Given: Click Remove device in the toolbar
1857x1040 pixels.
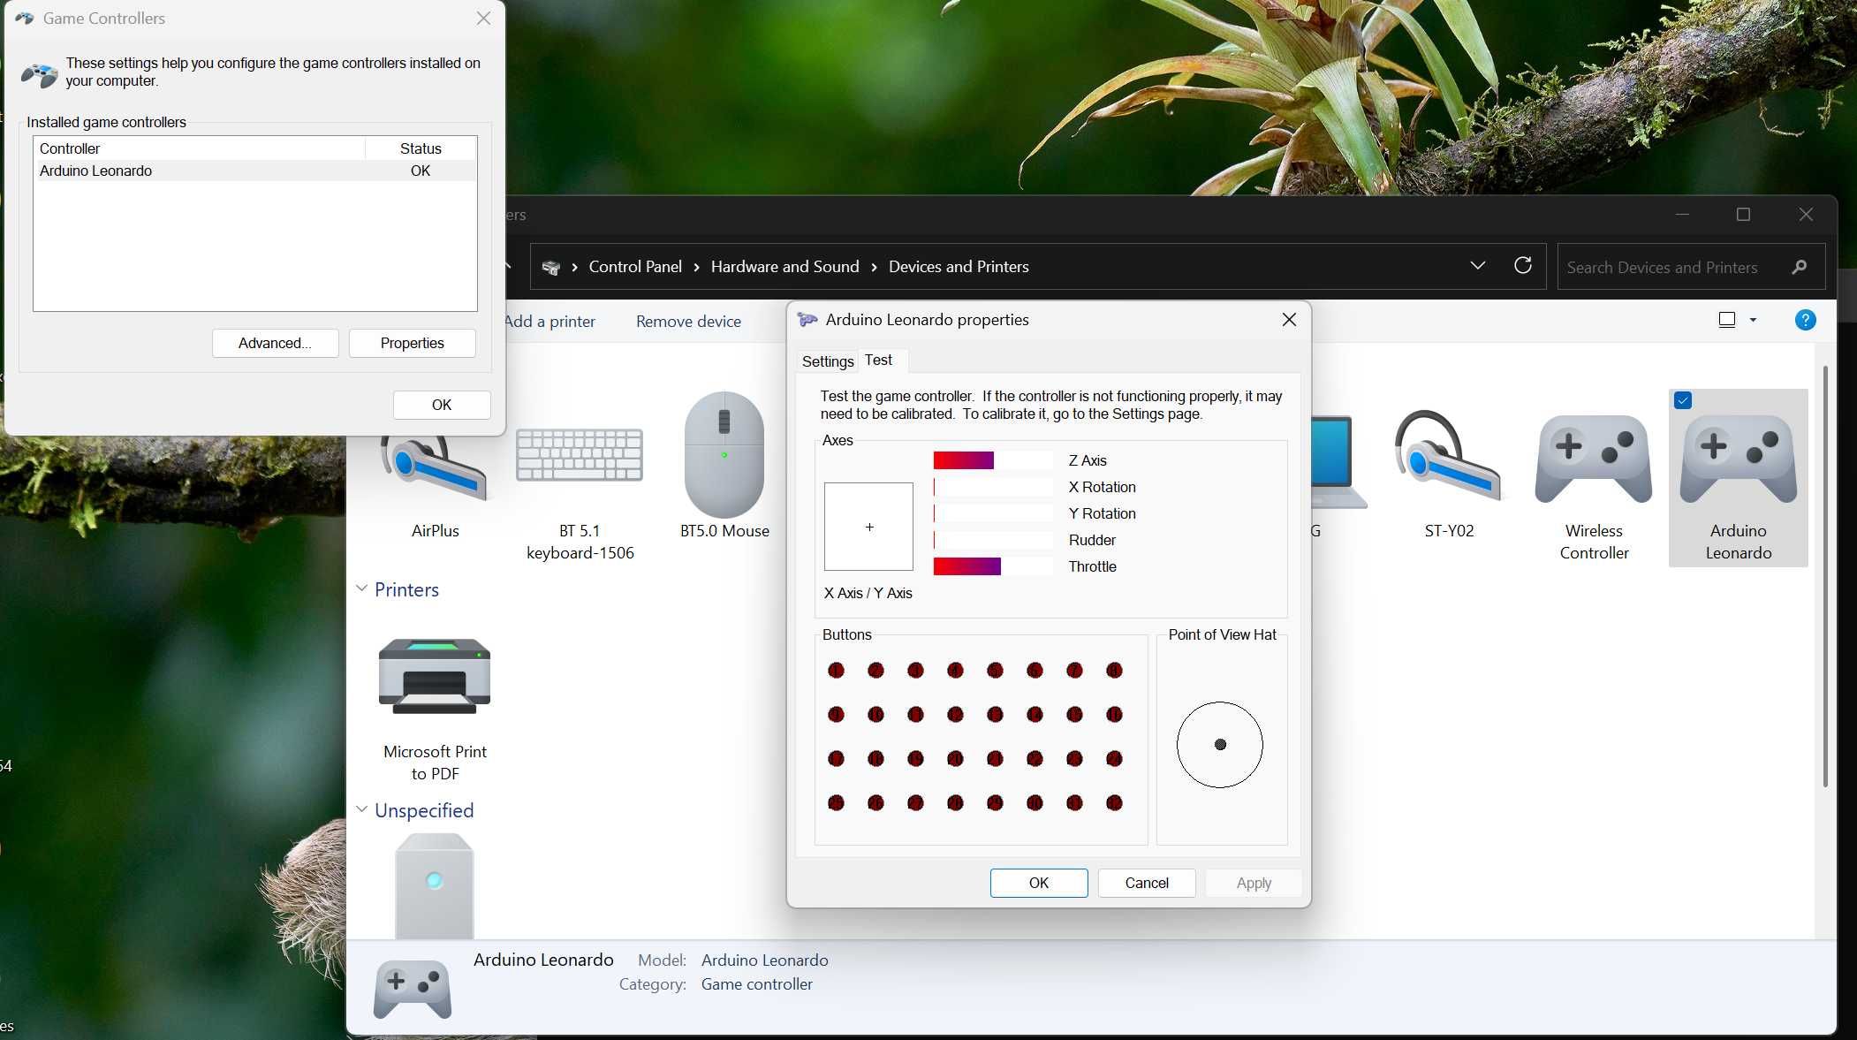Looking at the screenshot, I should (x=688, y=322).
